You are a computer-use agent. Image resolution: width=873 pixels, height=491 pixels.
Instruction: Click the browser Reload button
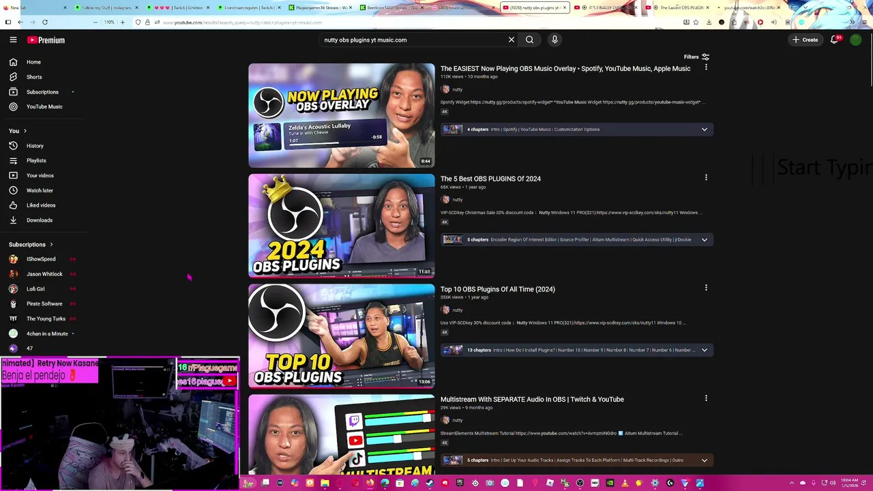pos(45,22)
